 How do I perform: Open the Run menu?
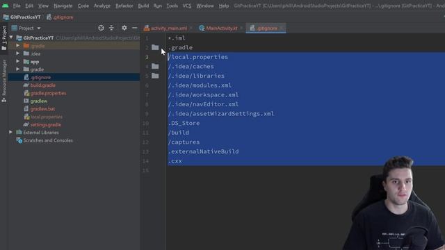(158, 6)
